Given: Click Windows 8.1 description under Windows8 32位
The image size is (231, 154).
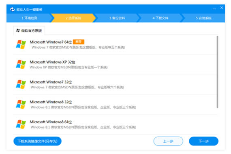Looking at the screenshot, I should pos(83,107).
